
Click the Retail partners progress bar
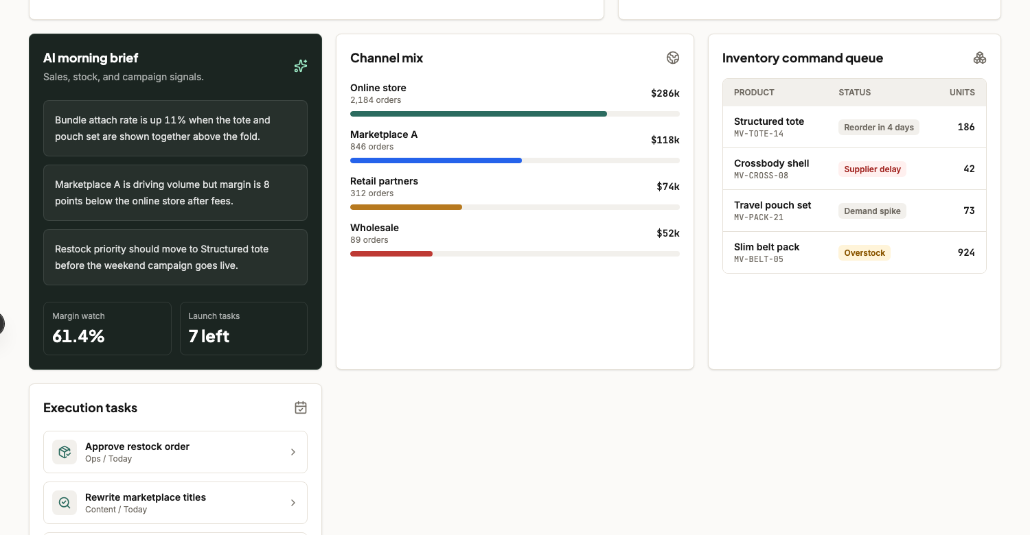pyautogui.click(x=515, y=207)
